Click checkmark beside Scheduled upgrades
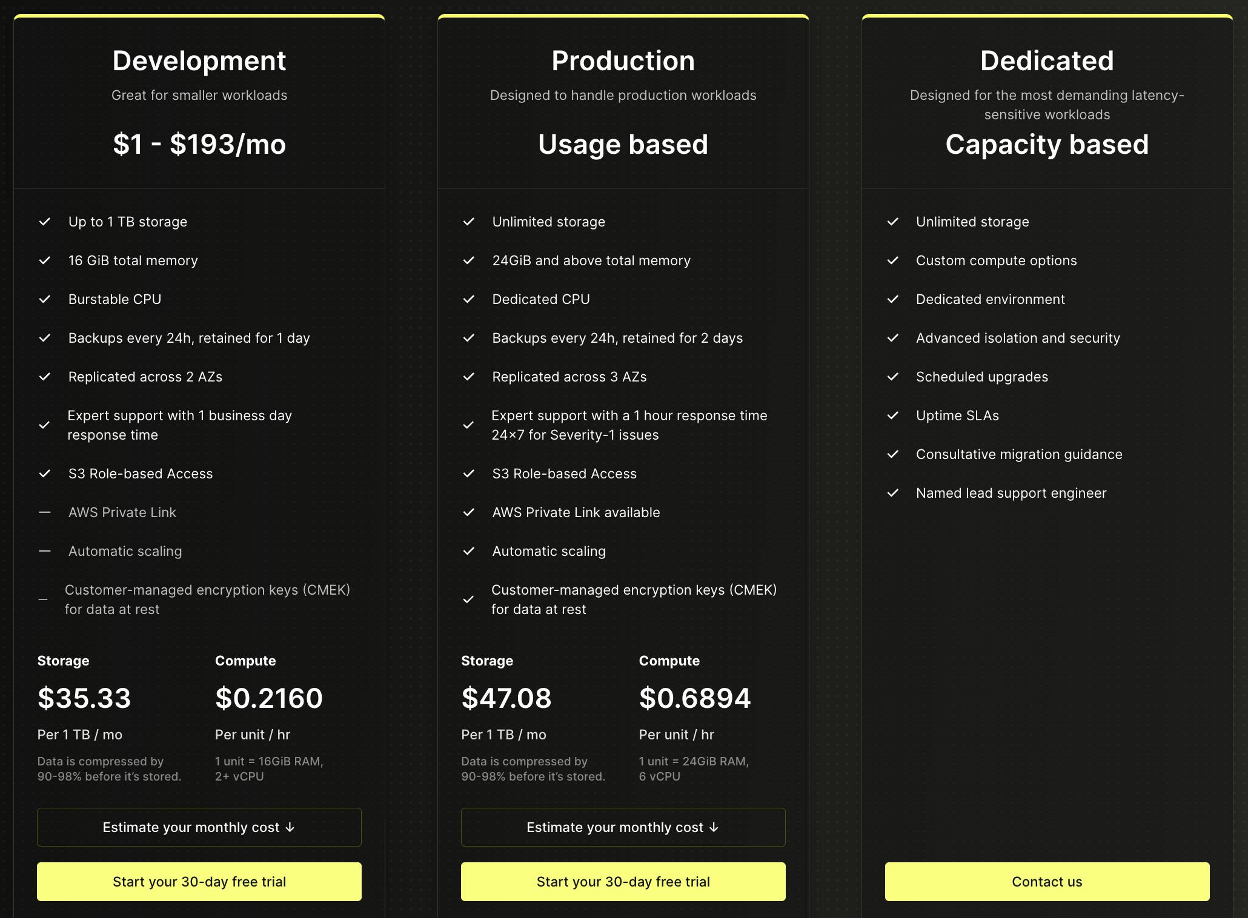 tap(893, 377)
